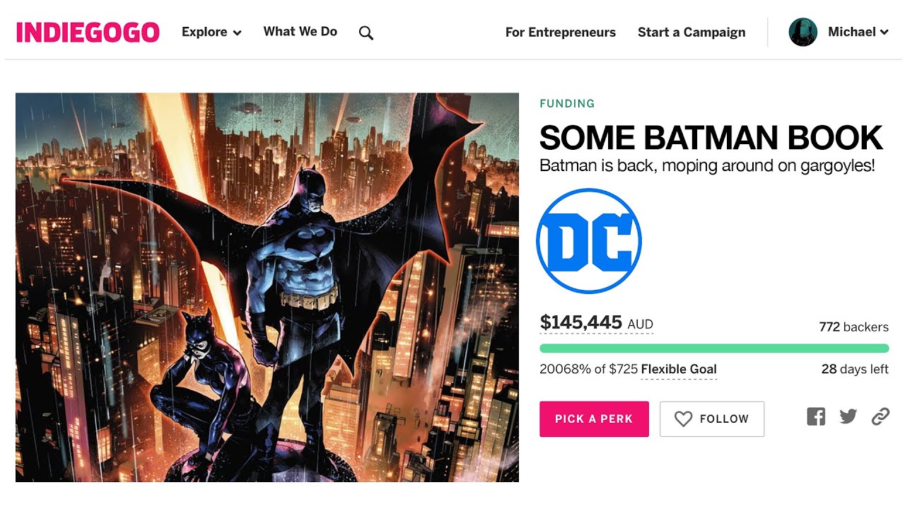Click the Some Batman Book title

711,138
